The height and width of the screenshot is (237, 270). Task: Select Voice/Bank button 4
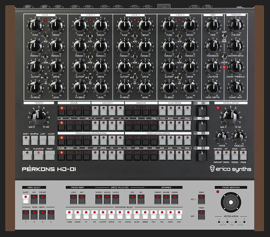click(x=51, y=215)
